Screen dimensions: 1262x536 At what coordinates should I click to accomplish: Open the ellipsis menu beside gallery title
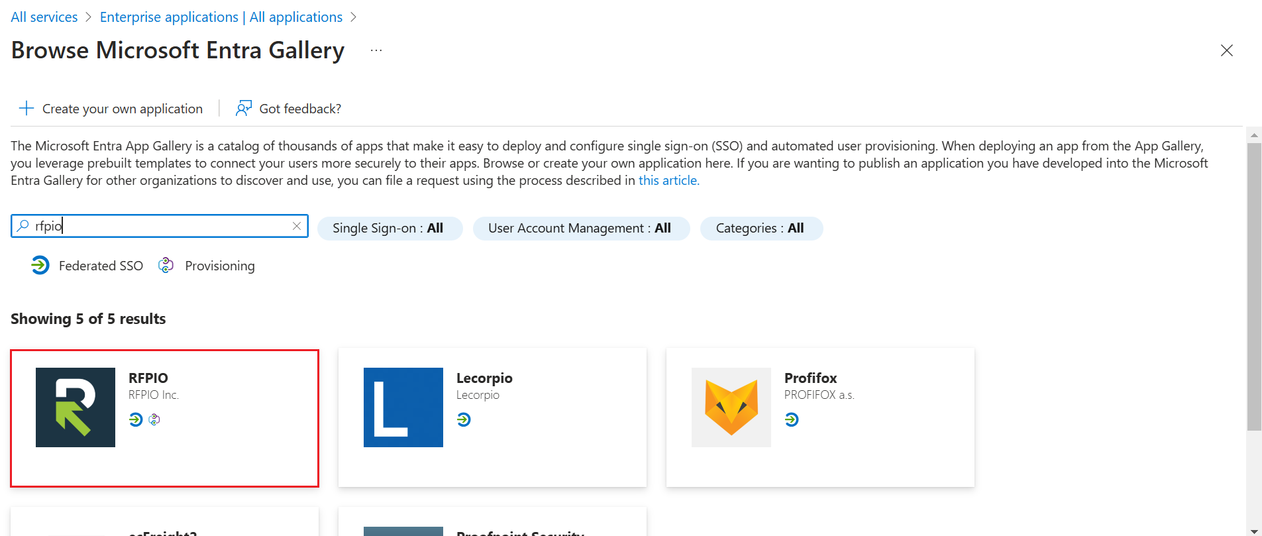376,50
